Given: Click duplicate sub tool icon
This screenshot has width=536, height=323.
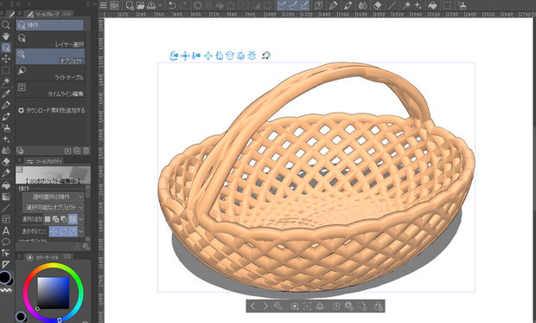Looking at the screenshot, I should 77,151.
